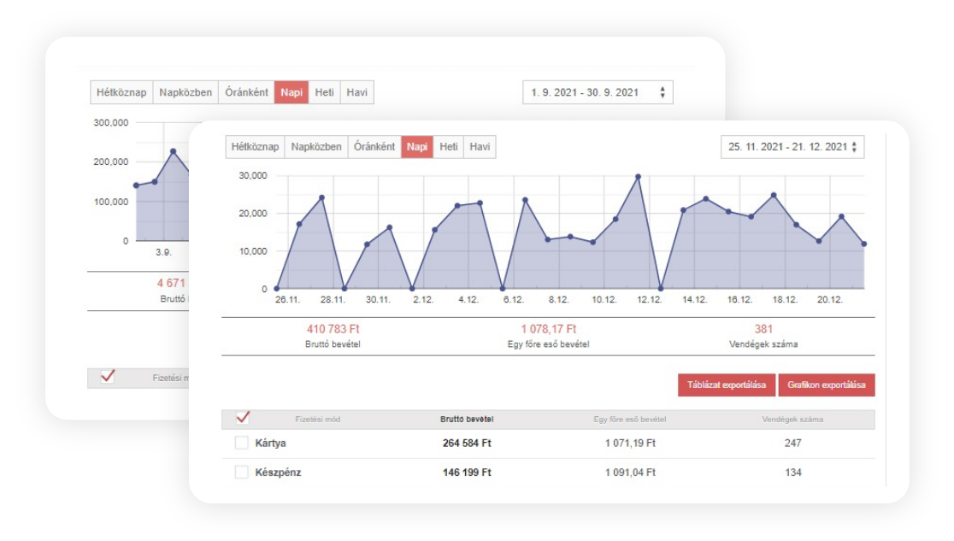Click the 1 078,17 Ft per-person value
The width and height of the screenshot is (954, 541).
548,329
